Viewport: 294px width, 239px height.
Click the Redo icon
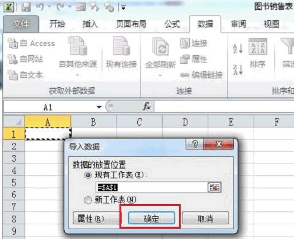click(x=61, y=7)
